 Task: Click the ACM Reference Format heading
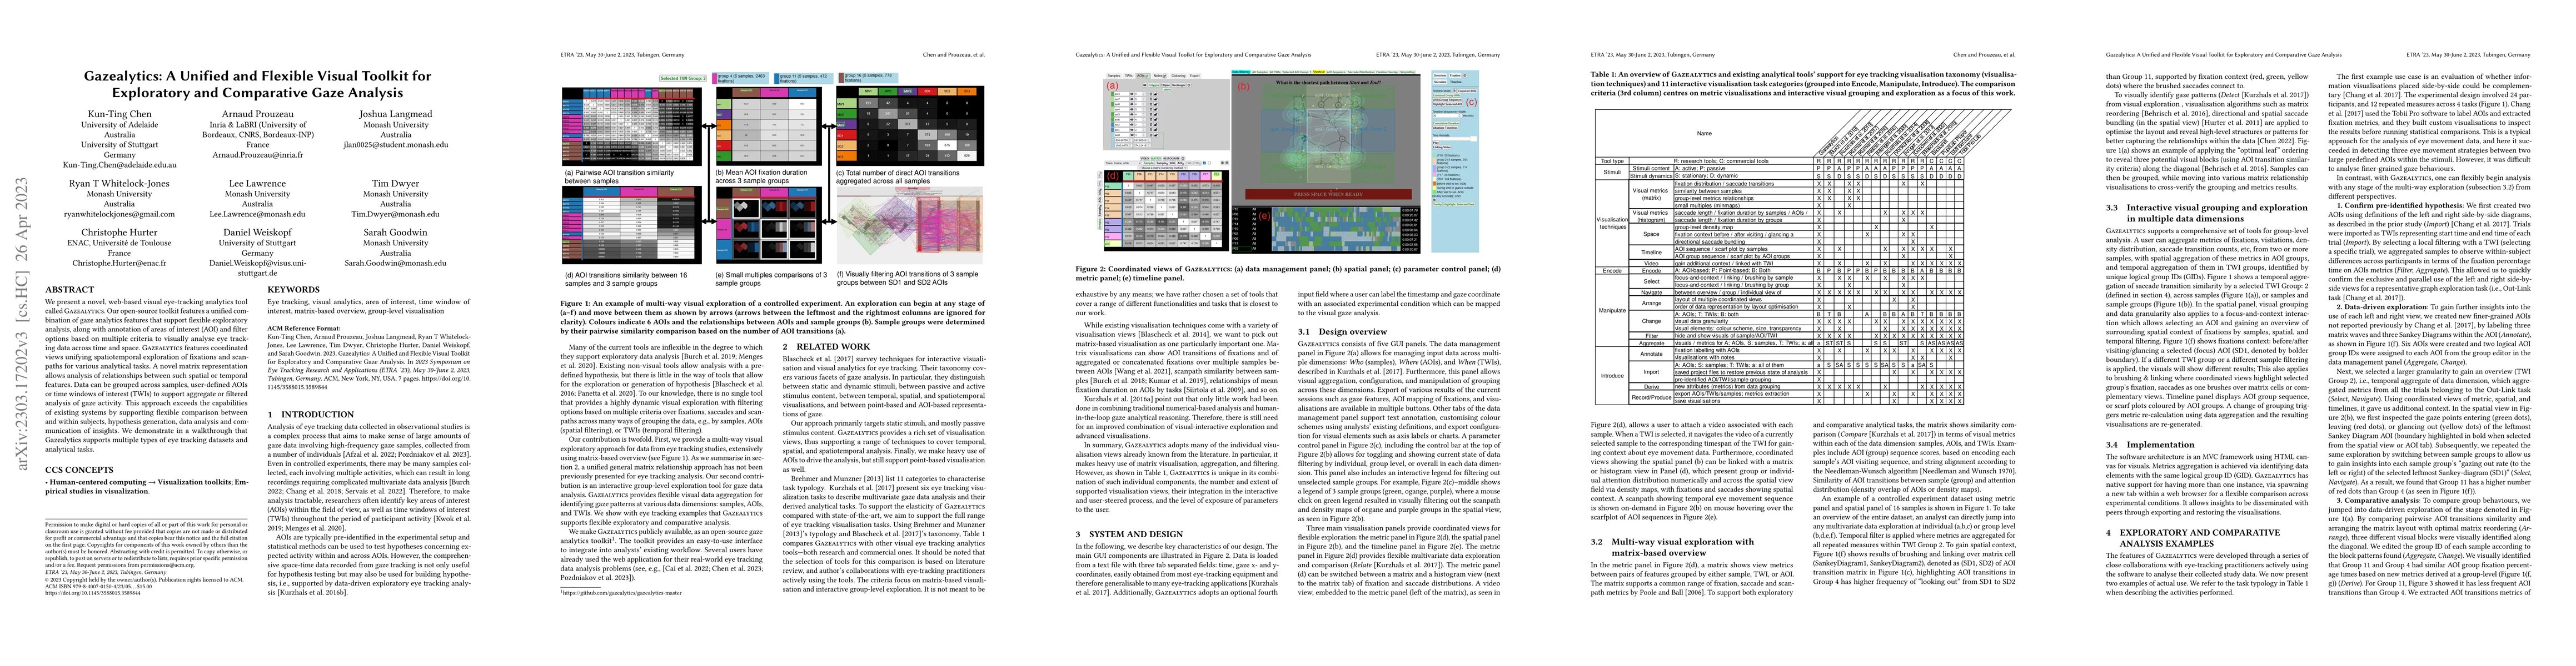pos(304,327)
